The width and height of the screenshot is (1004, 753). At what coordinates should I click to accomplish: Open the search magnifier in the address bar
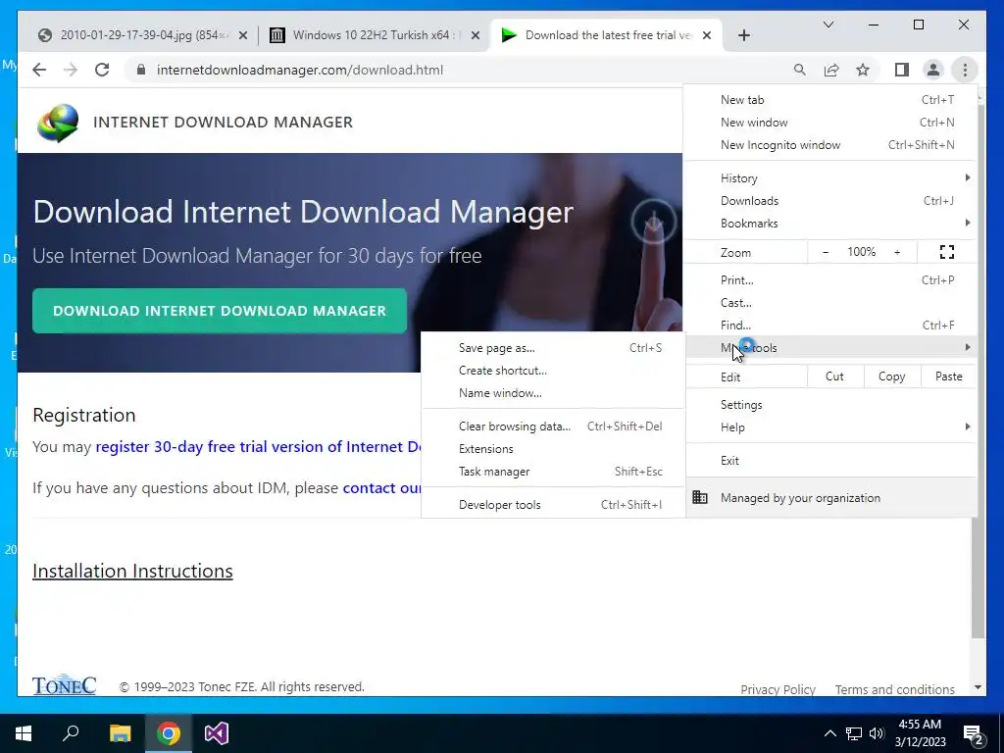pyautogui.click(x=800, y=70)
